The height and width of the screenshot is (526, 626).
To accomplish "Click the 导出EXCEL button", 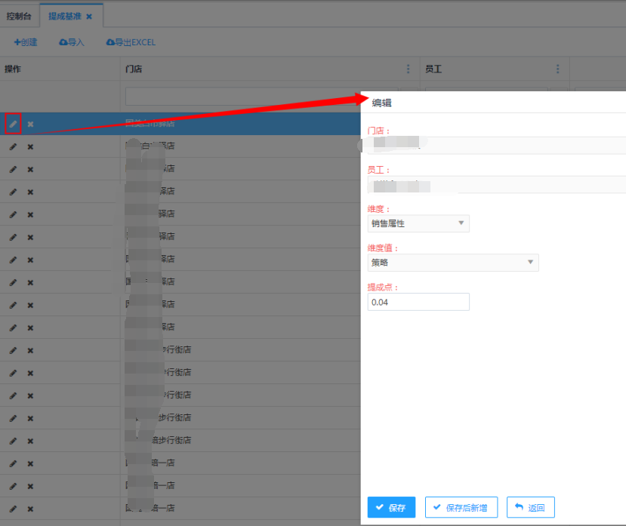I will point(131,42).
